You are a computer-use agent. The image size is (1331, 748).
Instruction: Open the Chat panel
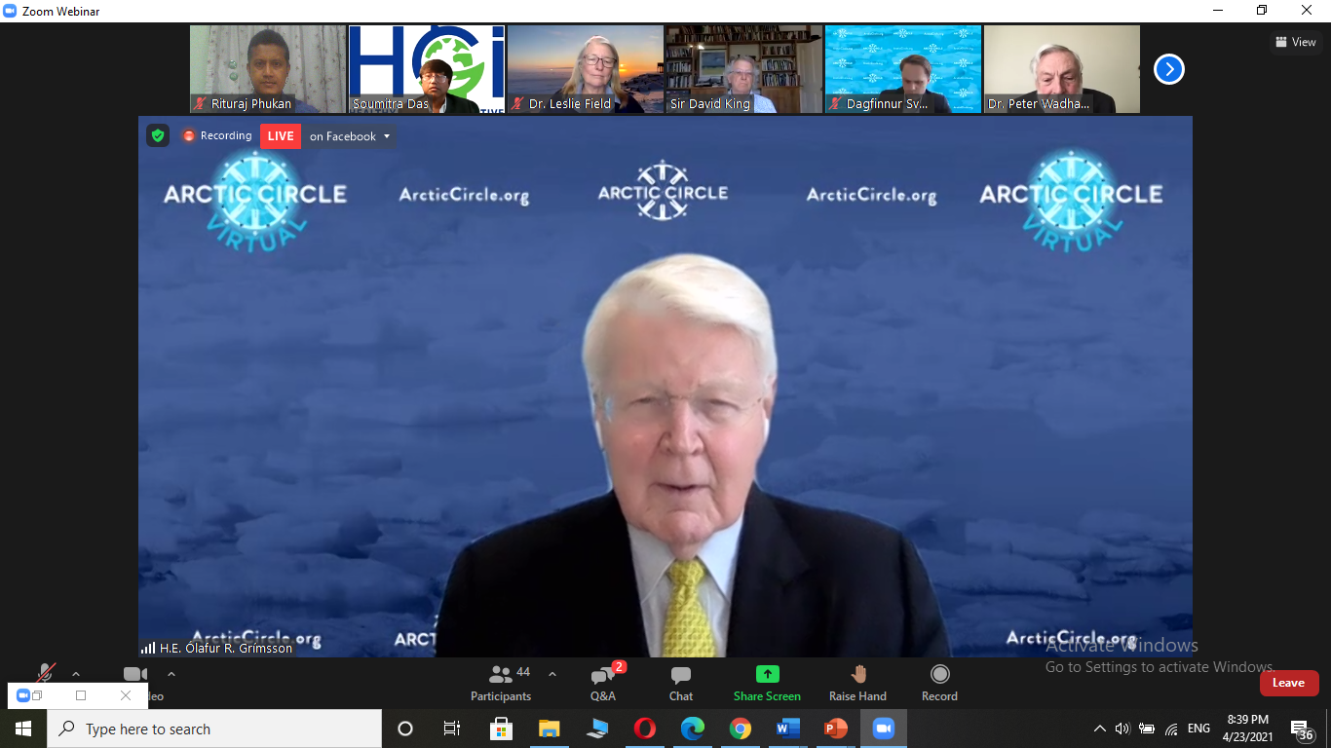point(681,683)
